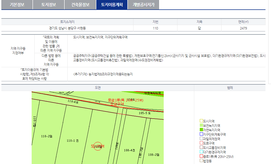Click the red circle marker on parcel 110답
The width and height of the screenshot is (271, 164).
98,146
